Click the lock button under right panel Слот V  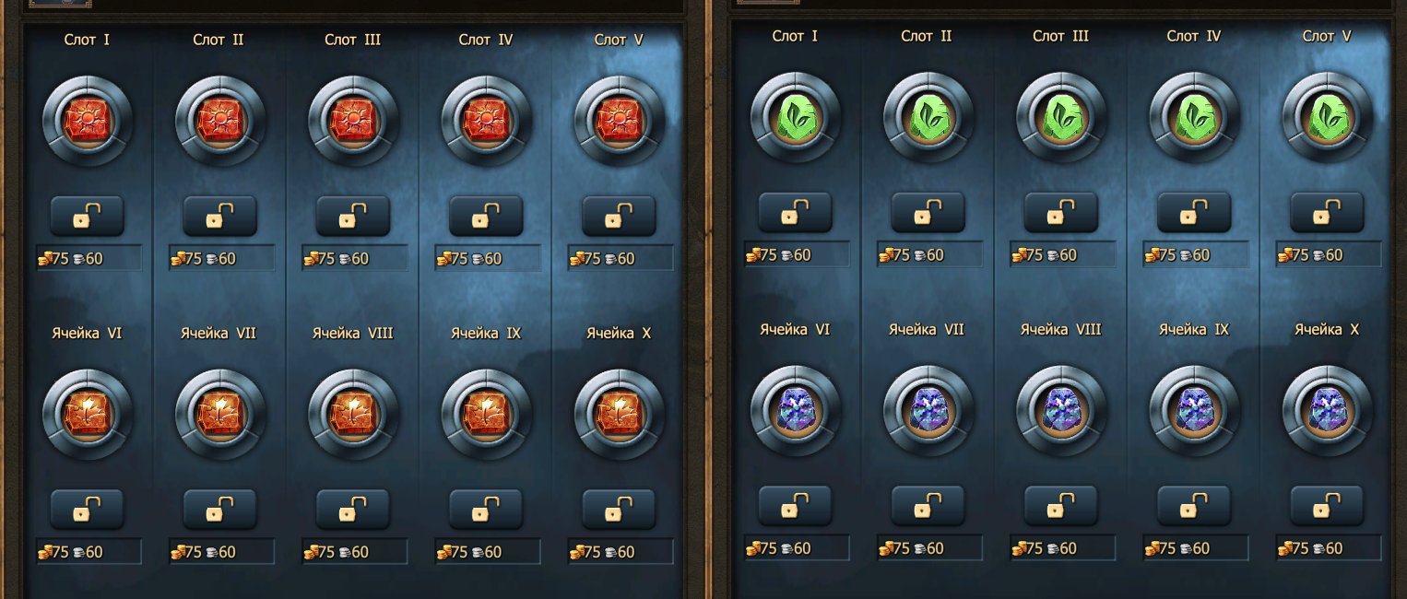point(1327,213)
